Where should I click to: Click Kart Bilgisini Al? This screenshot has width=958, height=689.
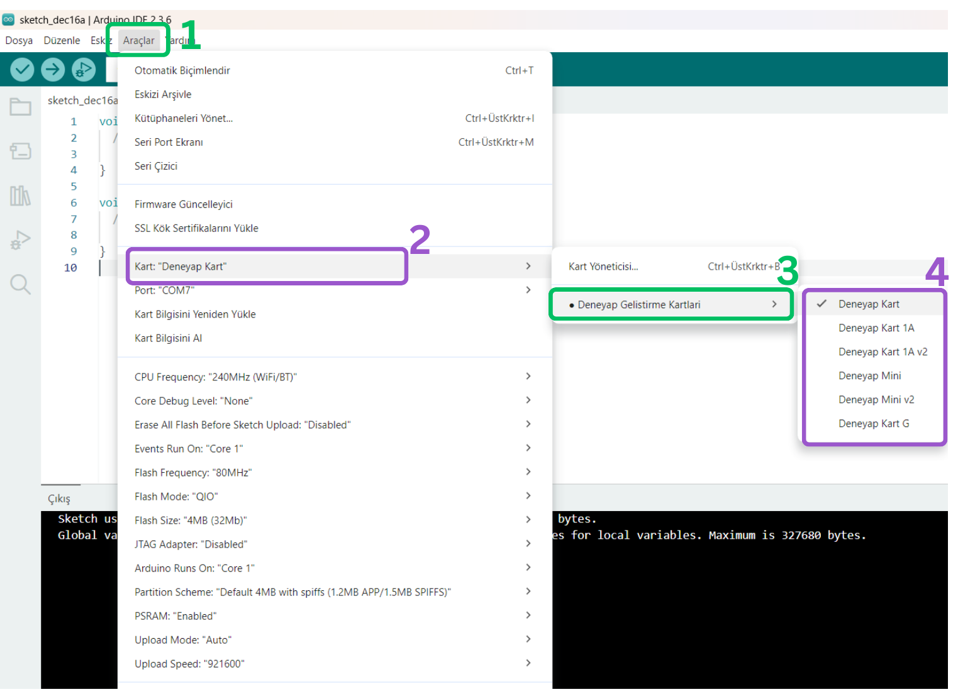(x=335, y=338)
